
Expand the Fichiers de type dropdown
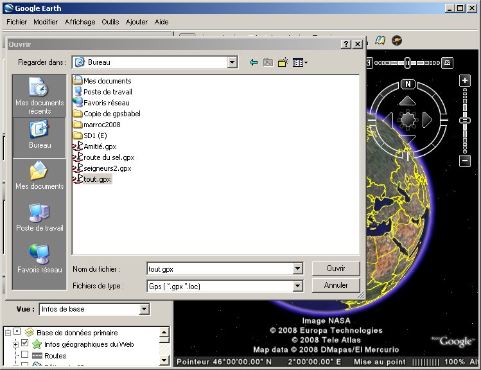pyautogui.click(x=297, y=286)
